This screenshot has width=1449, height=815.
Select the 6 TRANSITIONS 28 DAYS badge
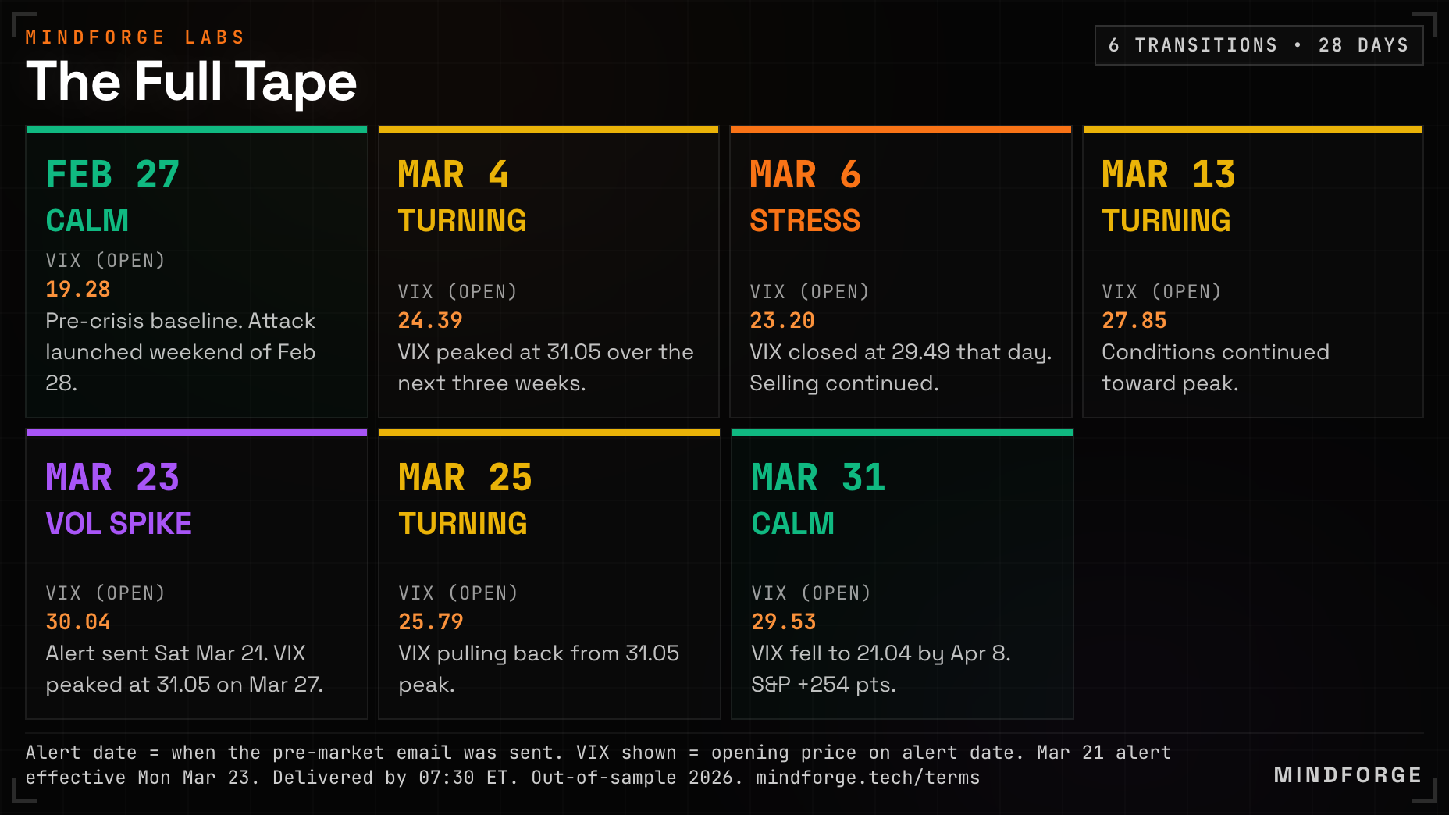coord(1259,45)
